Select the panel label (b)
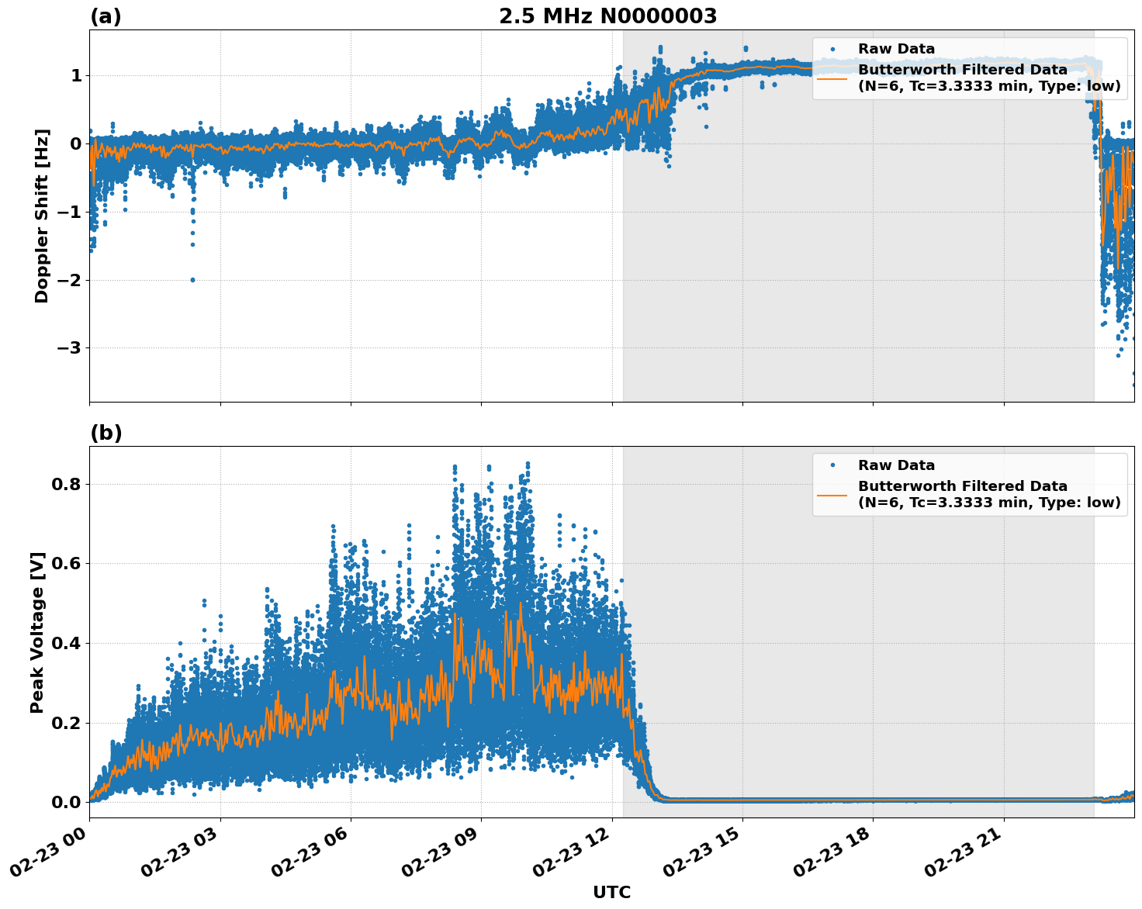 tap(106, 433)
